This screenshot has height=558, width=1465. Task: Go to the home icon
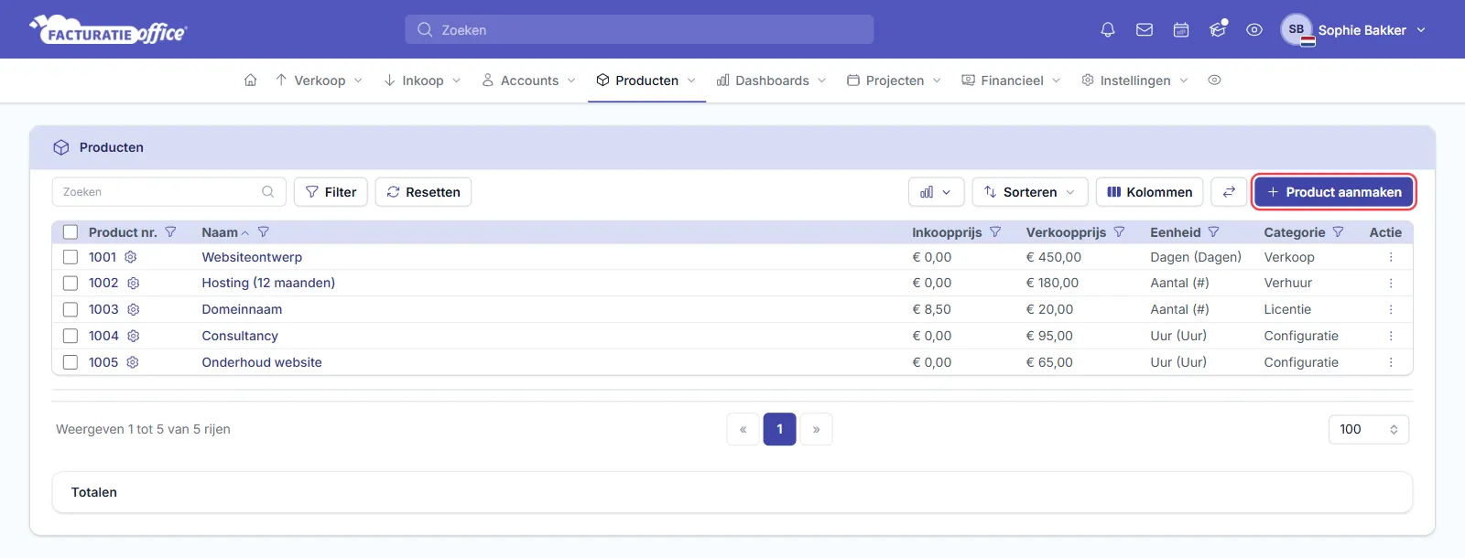click(250, 80)
